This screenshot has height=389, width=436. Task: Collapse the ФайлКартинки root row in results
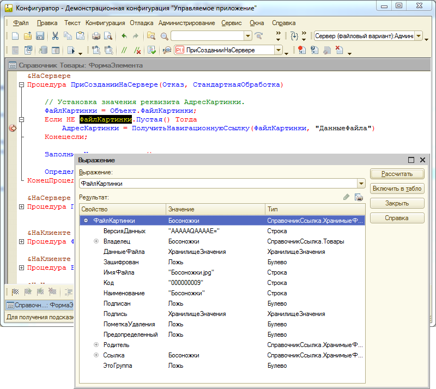[86, 221]
